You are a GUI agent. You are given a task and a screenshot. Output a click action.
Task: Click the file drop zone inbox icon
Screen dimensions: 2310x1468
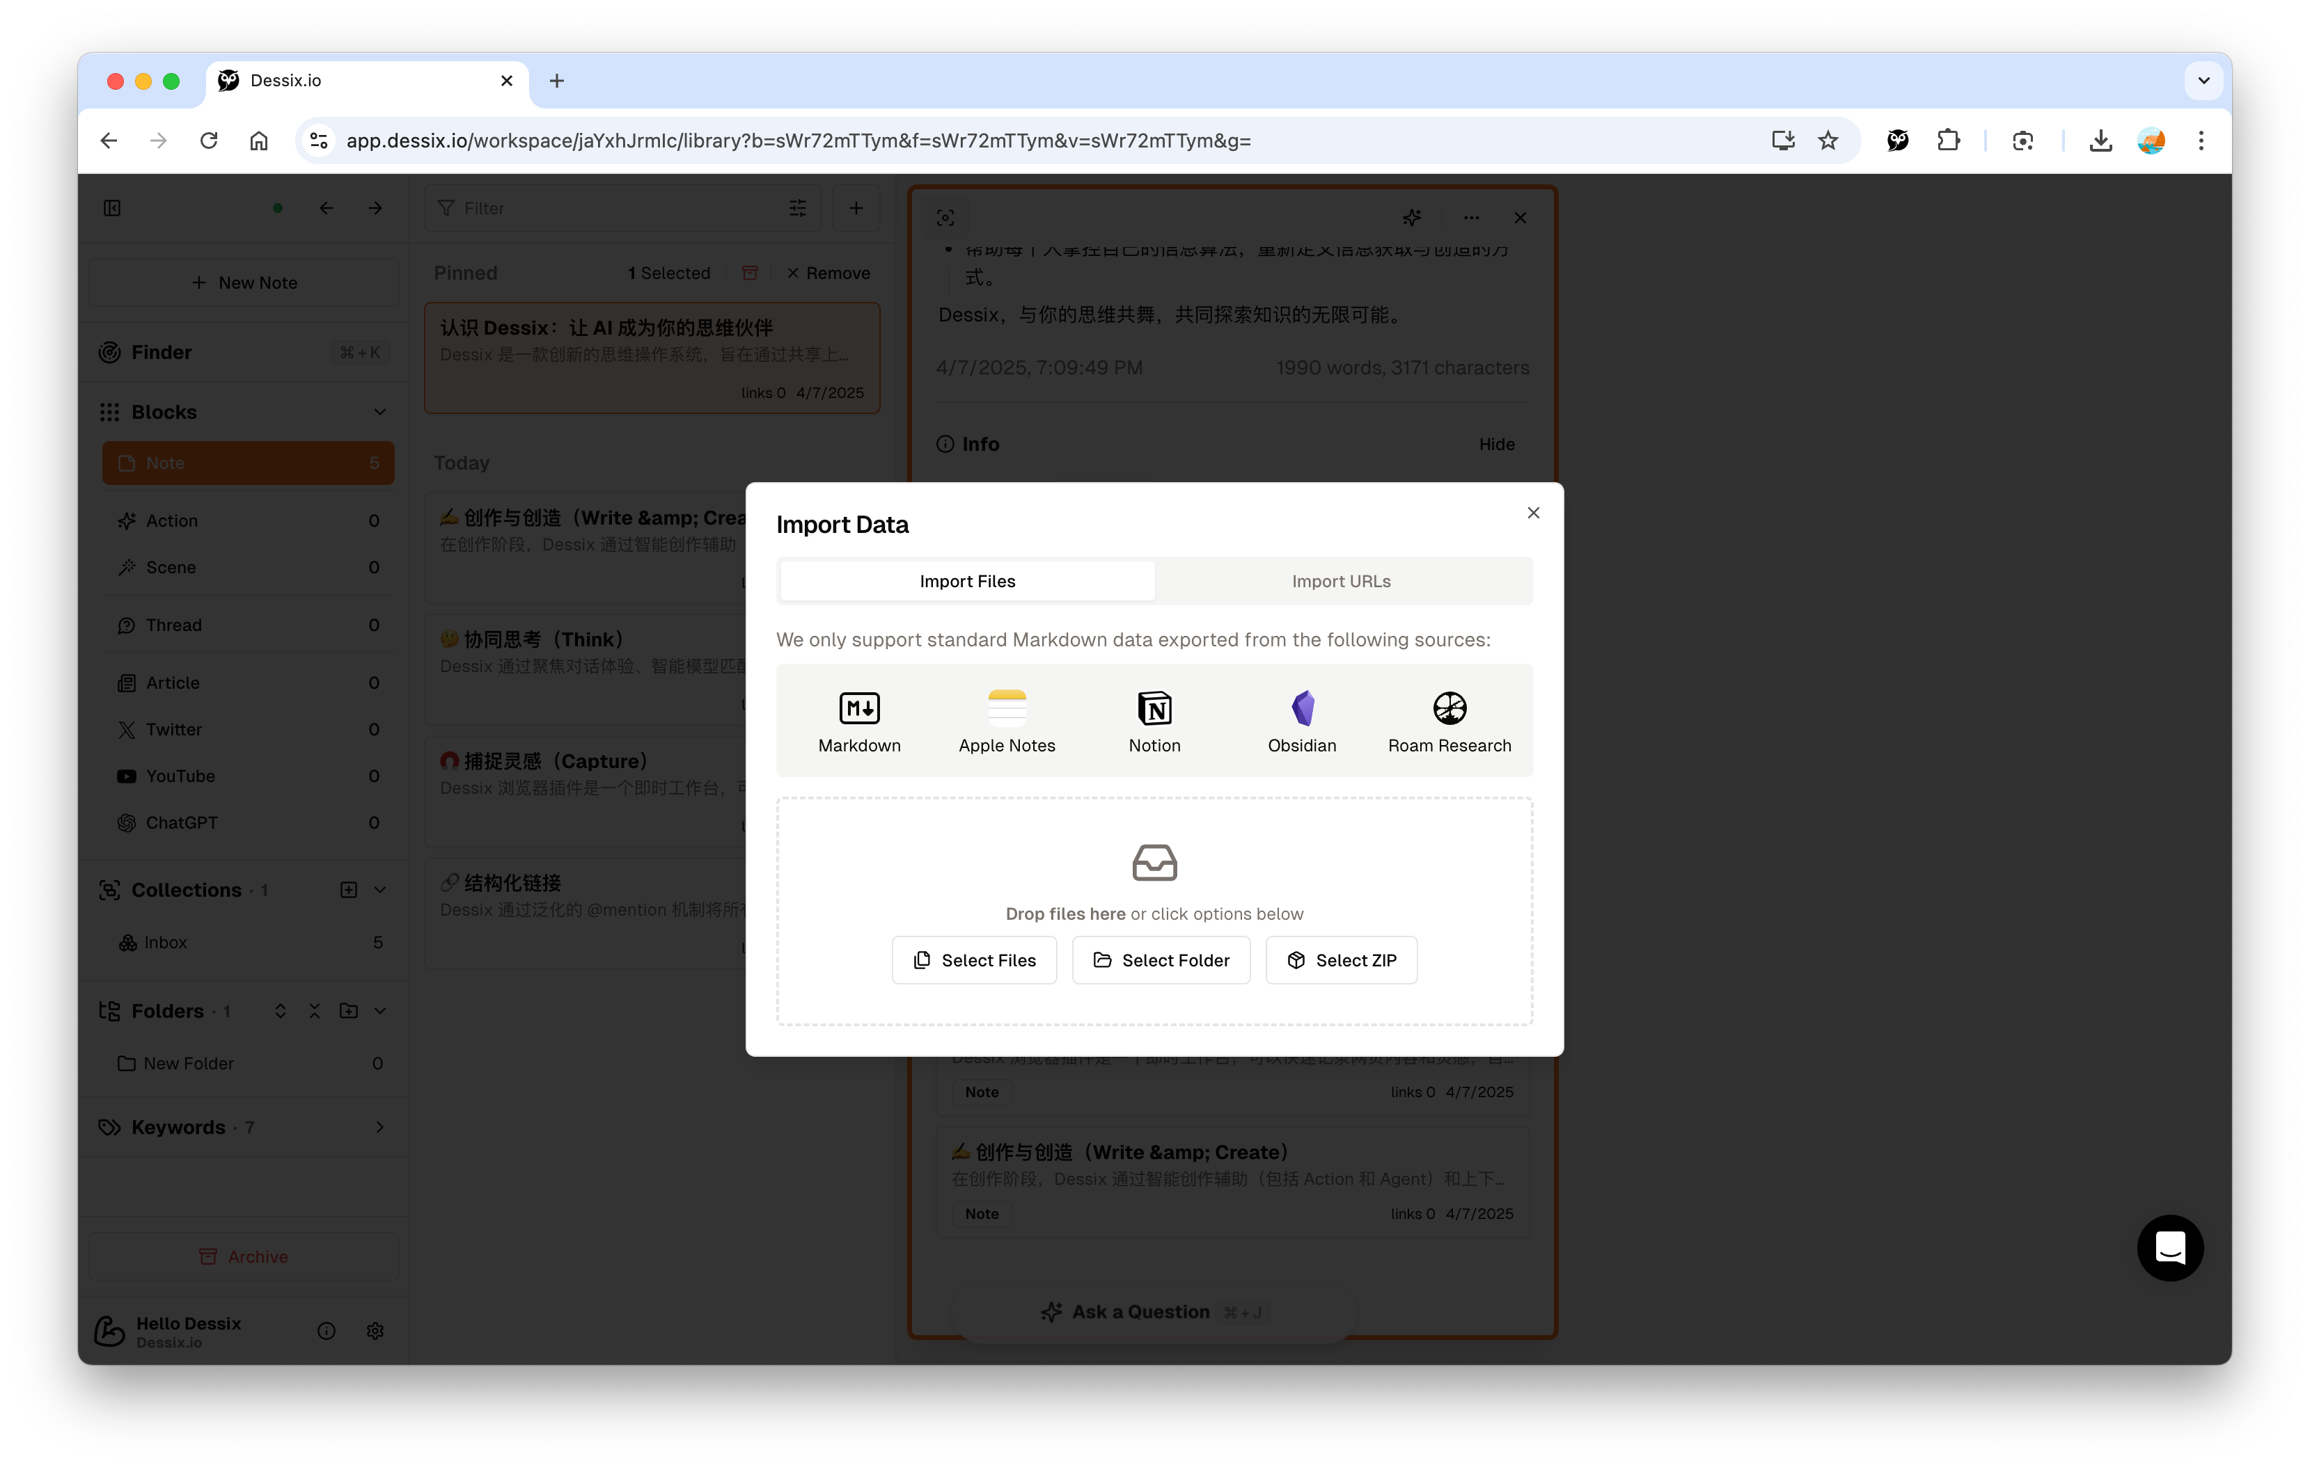point(1154,862)
